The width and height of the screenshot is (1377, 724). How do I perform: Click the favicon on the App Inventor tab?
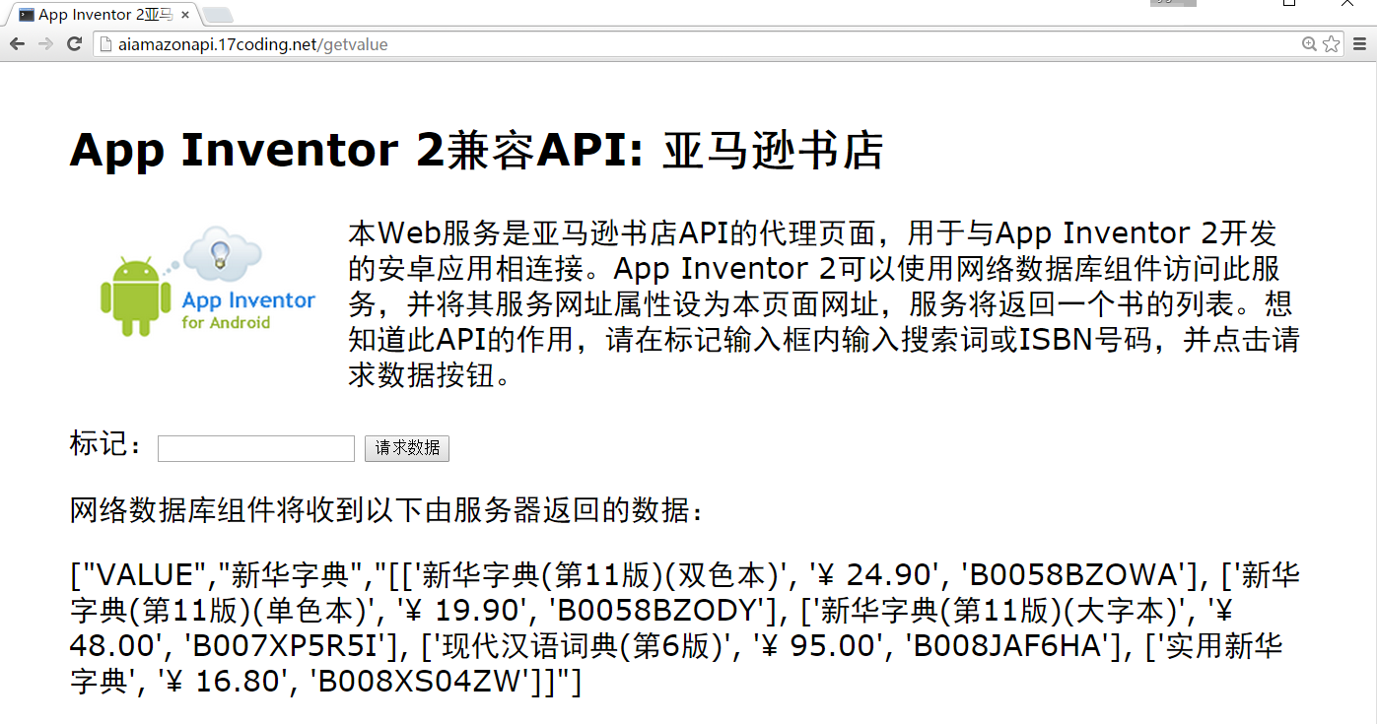27,15
